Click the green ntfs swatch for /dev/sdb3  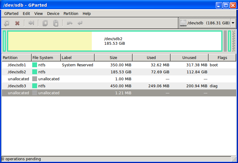35,86
